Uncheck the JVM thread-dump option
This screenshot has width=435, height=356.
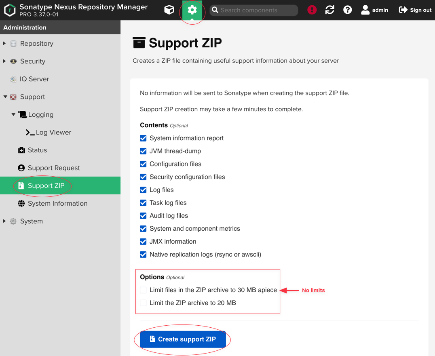tap(143, 151)
